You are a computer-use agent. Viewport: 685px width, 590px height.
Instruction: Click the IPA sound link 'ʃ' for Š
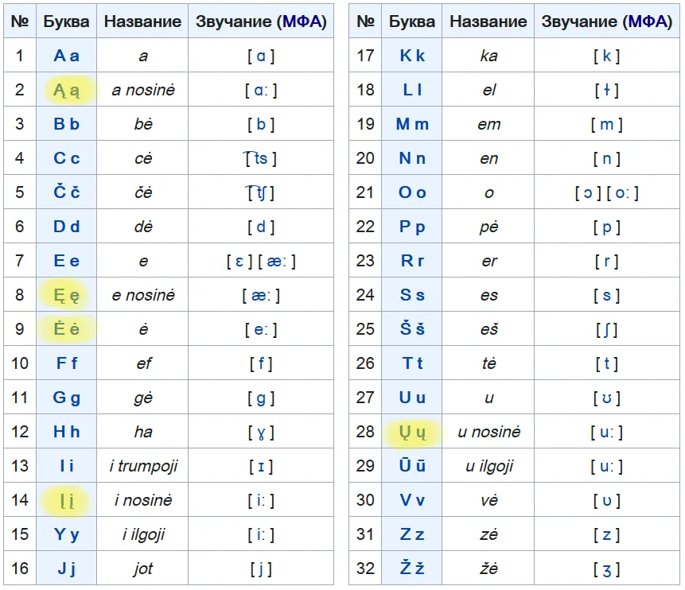606,329
